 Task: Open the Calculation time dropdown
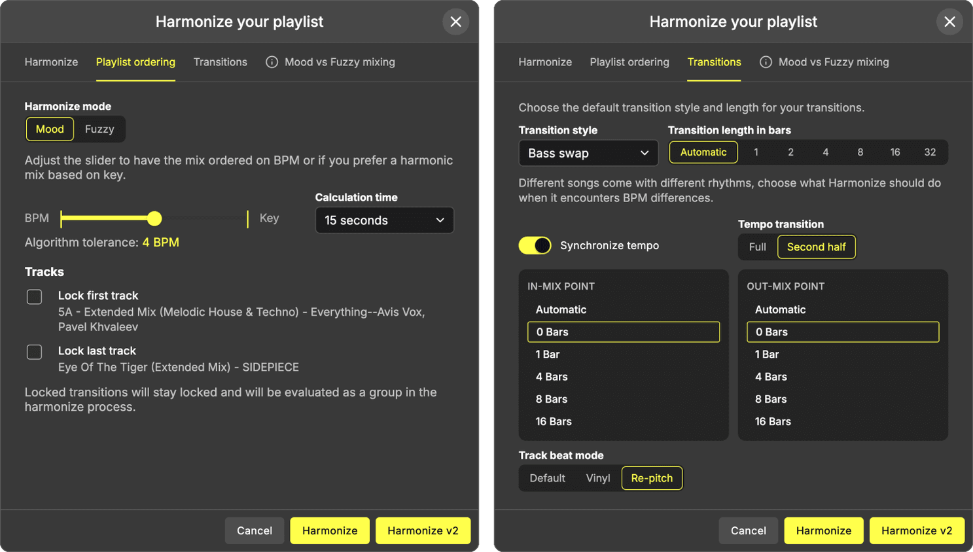point(384,220)
